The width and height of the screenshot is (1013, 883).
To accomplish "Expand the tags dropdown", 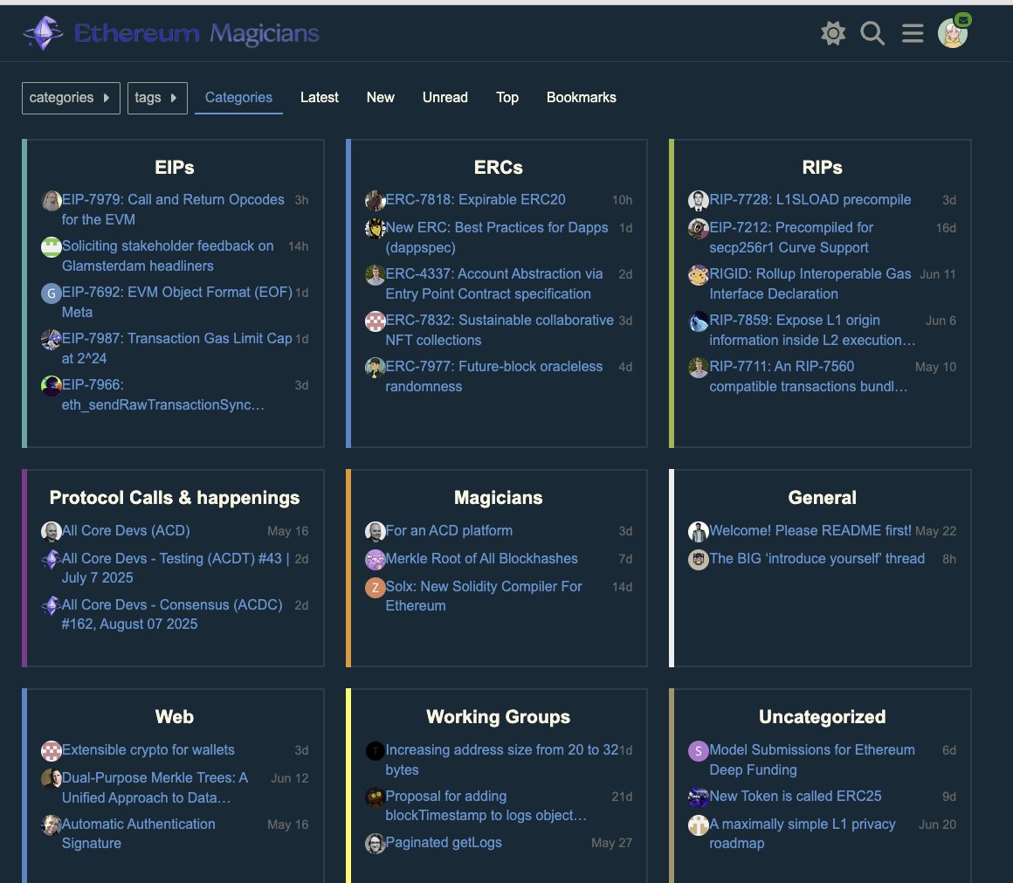I will point(157,98).
